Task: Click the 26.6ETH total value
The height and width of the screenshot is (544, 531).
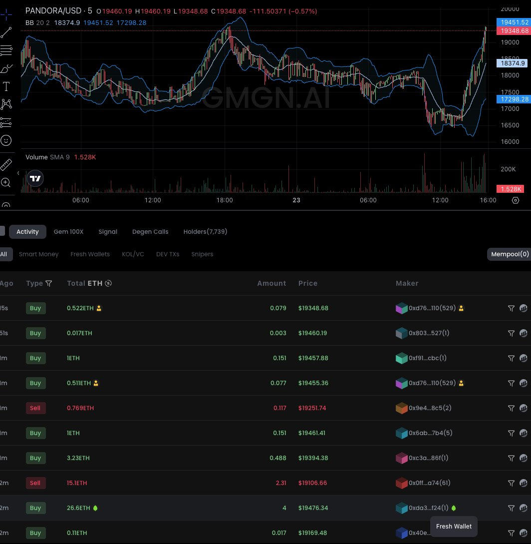Action: pyautogui.click(x=78, y=508)
